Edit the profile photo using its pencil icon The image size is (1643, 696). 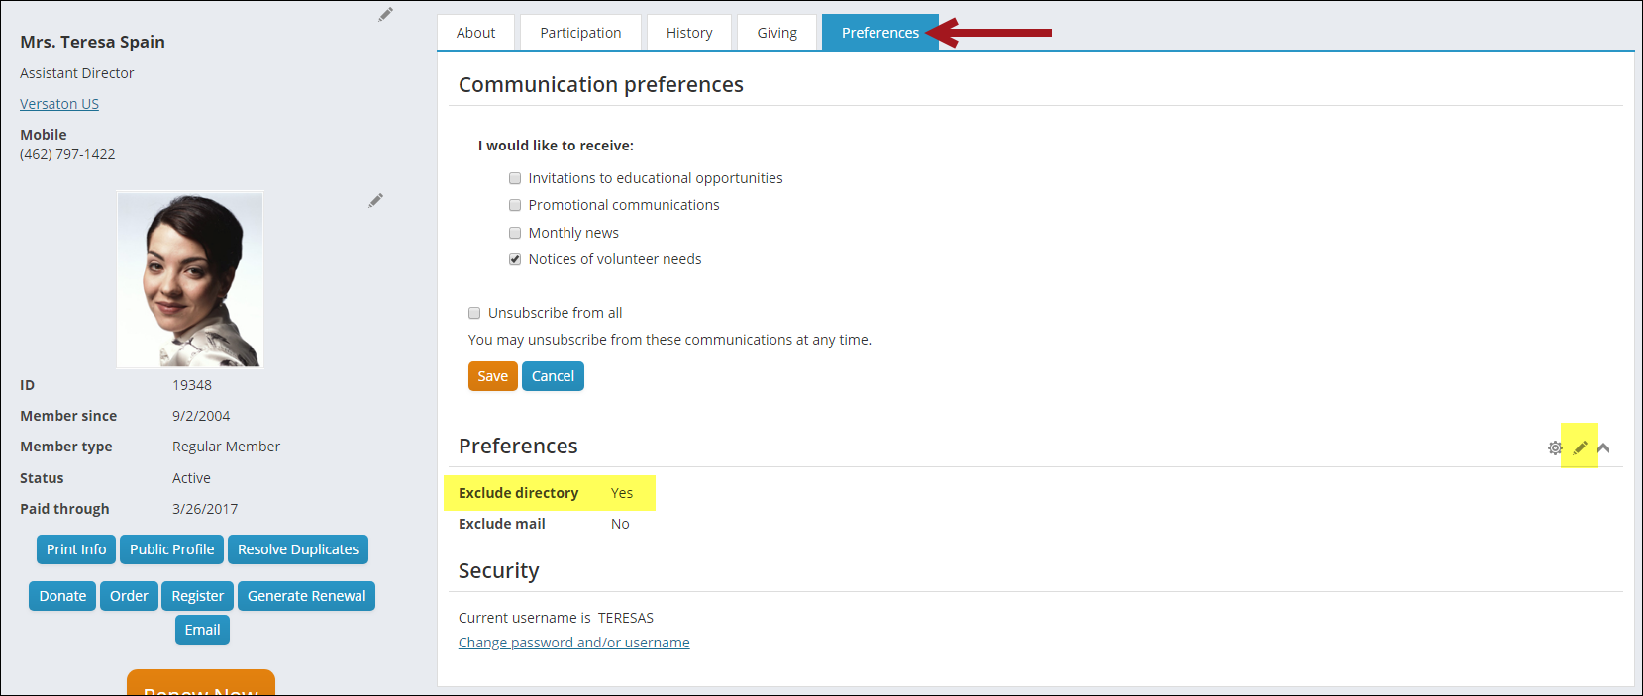click(x=375, y=200)
